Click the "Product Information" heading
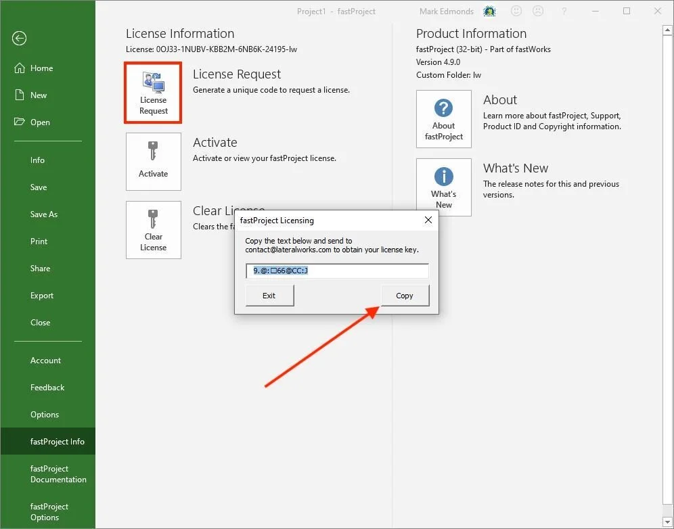 [x=471, y=34]
